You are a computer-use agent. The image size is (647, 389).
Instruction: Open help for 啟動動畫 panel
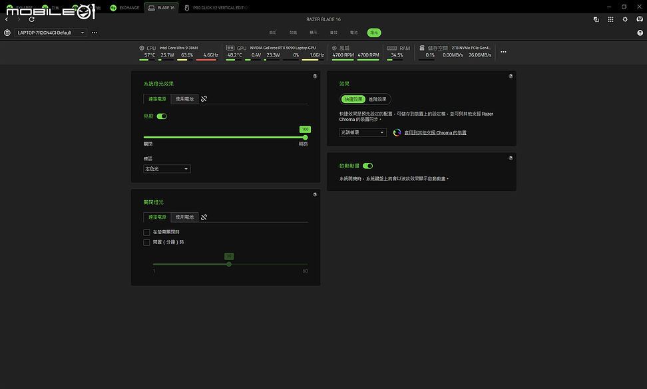511,158
